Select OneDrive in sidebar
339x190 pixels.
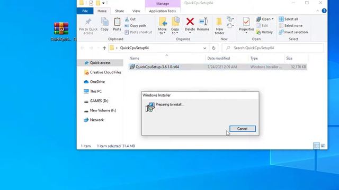click(x=94, y=82)
